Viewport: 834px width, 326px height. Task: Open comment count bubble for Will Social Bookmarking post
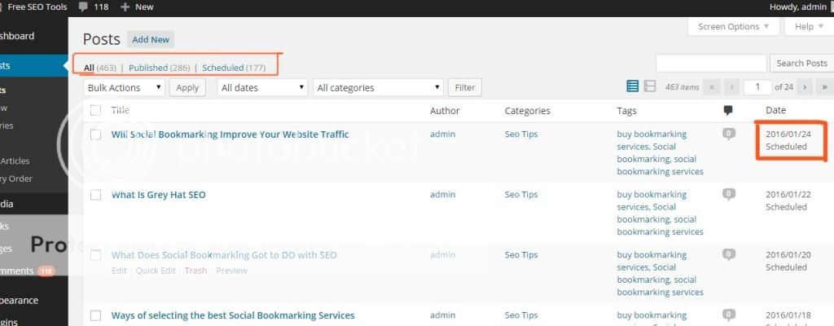(729, 133)
